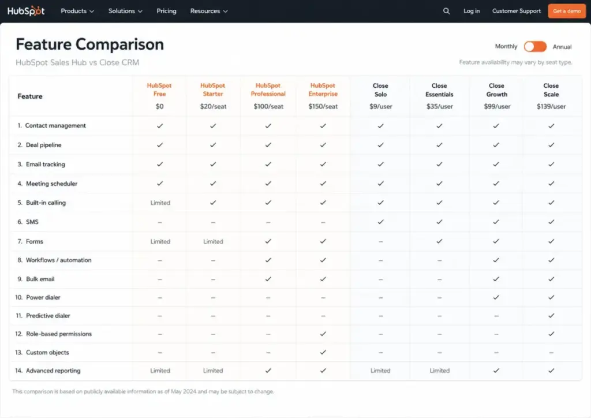
Task: Select the Annual billing label
Action: (x=562, y=47)
